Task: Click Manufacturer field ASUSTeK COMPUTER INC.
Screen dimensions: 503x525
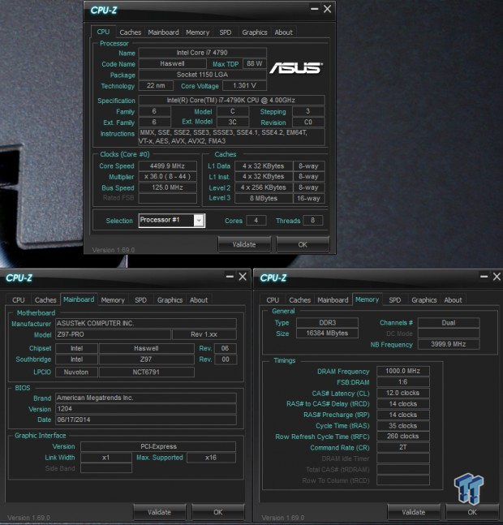Action: (x=146, y=324)
